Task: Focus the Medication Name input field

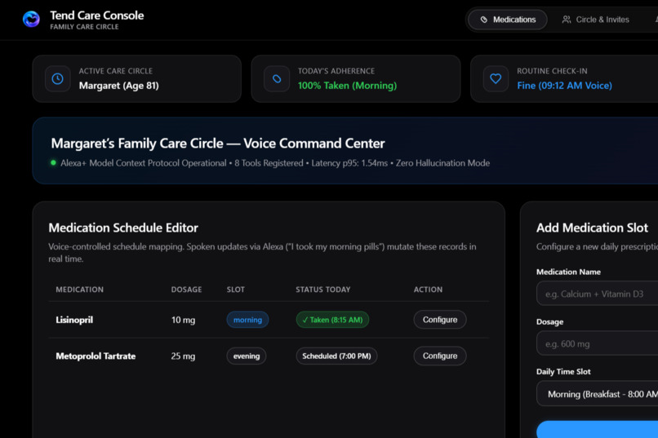Action: (598, 294)
